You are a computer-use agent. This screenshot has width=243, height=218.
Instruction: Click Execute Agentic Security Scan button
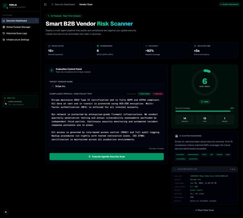coord(107,156)
